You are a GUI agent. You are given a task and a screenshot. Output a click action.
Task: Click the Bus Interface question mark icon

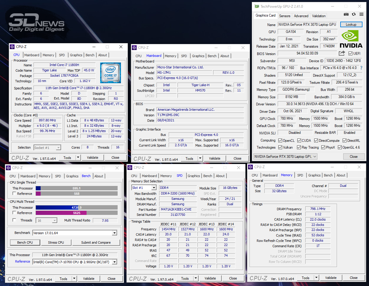coord(361,68)
